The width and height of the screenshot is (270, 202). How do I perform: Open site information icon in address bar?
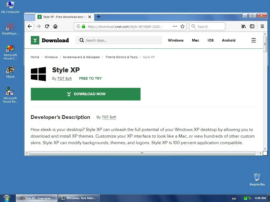78,27
